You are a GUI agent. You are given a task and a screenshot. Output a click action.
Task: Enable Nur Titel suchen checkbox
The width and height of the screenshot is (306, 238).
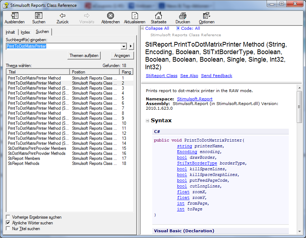click(8, 228)
